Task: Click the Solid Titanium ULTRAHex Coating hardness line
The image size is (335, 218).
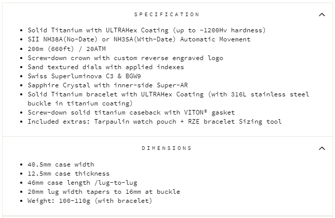Action: click(x=146, y=30)
